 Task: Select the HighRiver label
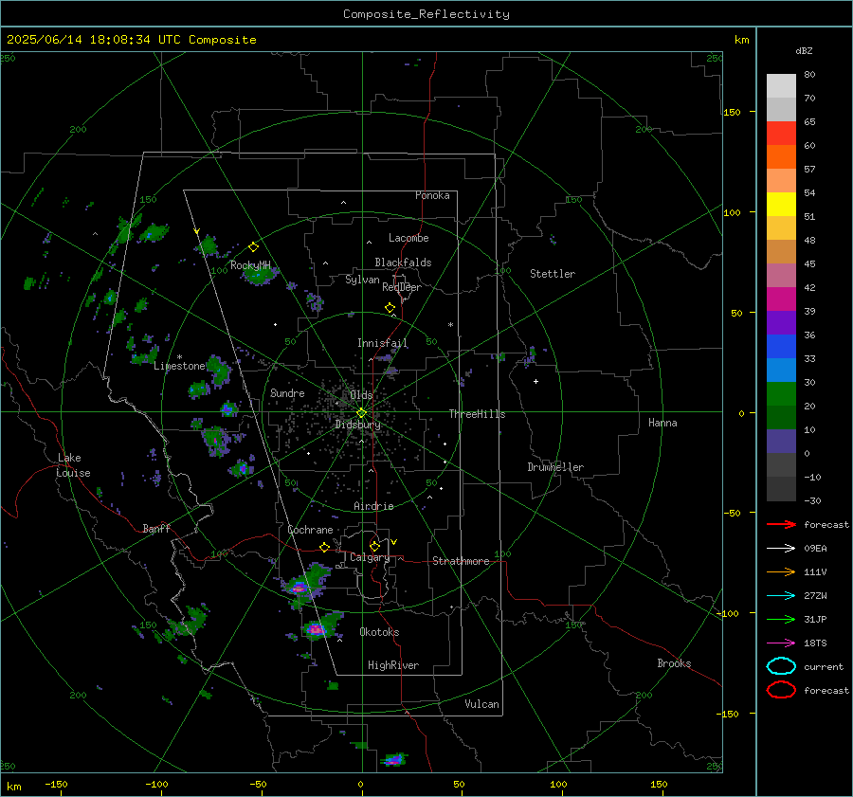coord(393,665)
